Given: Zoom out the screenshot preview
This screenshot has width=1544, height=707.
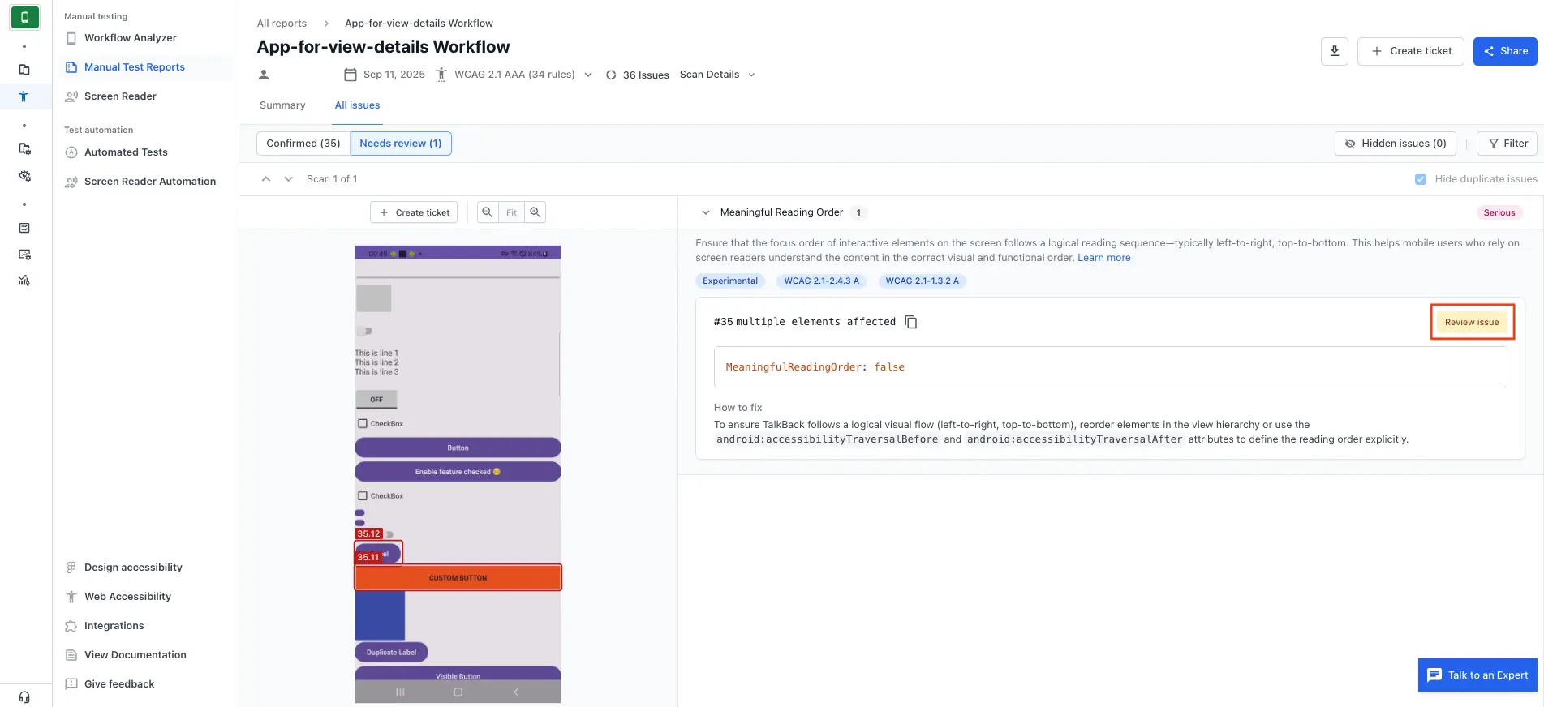Looking at the screenshot, I should click(x=487, y=212).
